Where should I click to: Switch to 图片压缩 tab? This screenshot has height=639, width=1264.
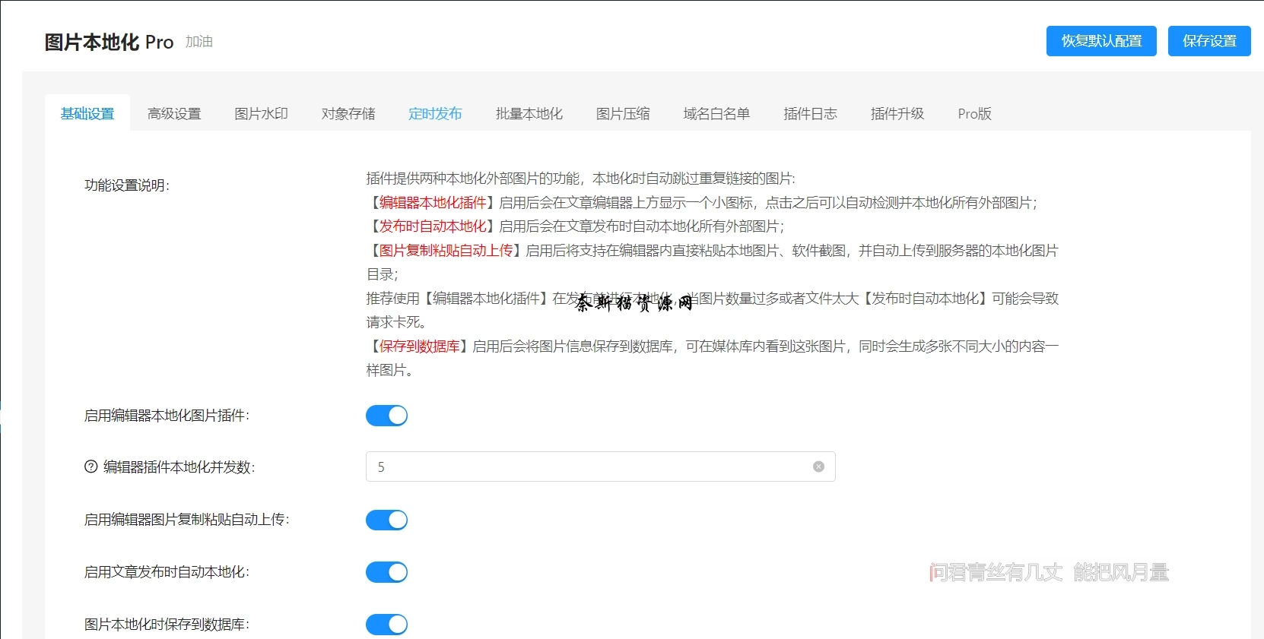tap(623, 114)
